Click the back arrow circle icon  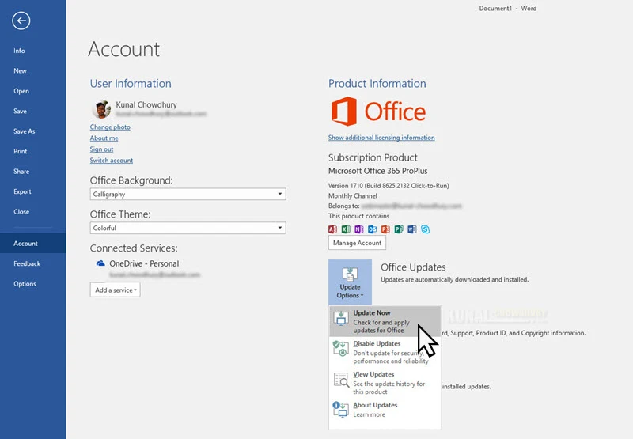coord(21,21)
